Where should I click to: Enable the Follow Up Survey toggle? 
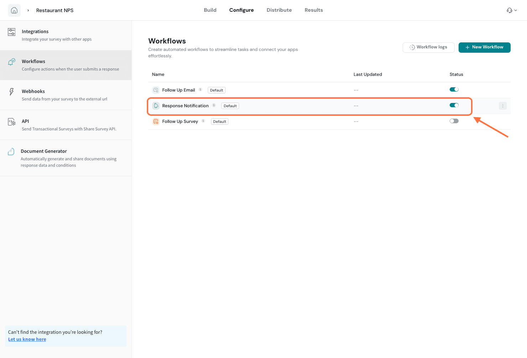tap(454, 121)
